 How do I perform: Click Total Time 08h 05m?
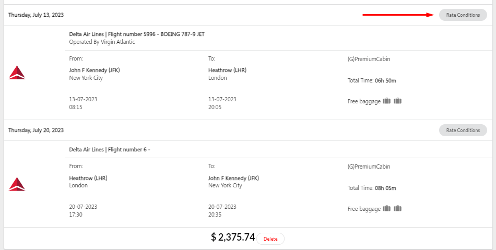click(x=372, y=188)
